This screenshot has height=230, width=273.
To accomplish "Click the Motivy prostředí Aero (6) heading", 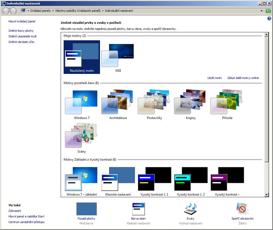I will click(x=81, y=83).
